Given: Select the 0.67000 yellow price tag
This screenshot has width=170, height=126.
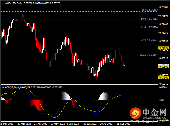Looking at the screenshot, I should pos(164,78).
